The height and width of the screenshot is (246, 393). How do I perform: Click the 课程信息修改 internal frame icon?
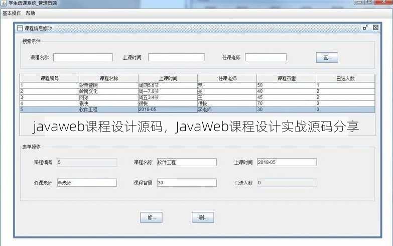pos(20,28)
